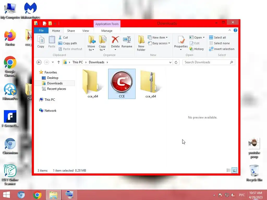Go back with the Back arrow
Viewport: 267px width, 200px height.
click(39, 62)
